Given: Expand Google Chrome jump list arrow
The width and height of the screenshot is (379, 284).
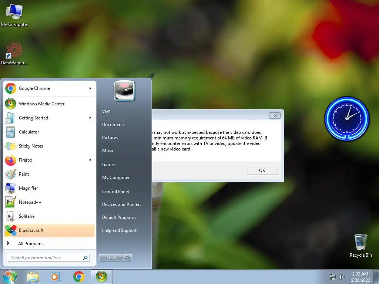Looking at the screenshot, I should coord(90,88).
